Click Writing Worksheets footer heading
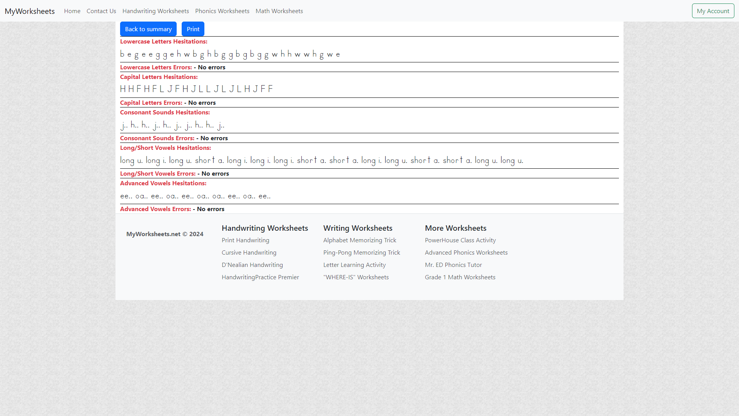This screenshot has width=739, height=416. (x=358, y=228)
